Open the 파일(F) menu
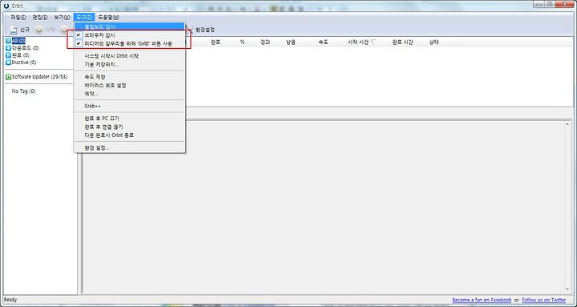The width and height of the screenshot is (577, 307). coord(18,18)
